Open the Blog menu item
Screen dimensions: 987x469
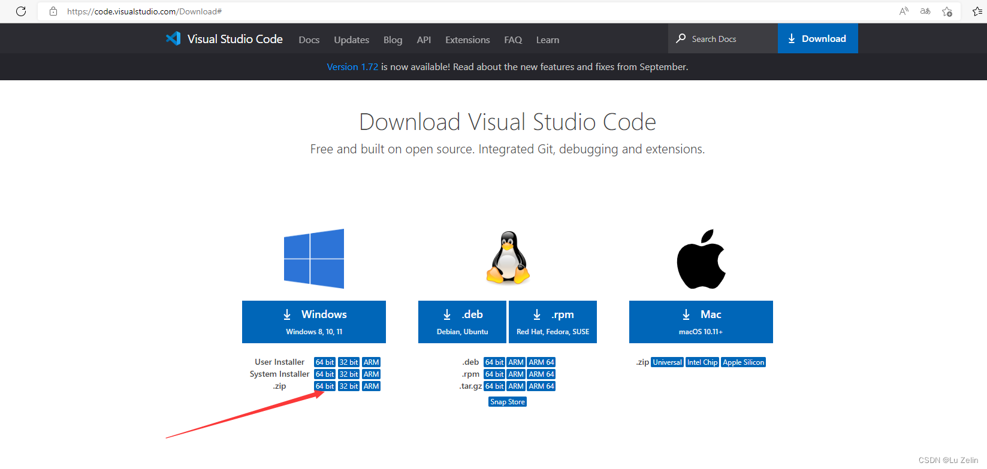(393, 40)
